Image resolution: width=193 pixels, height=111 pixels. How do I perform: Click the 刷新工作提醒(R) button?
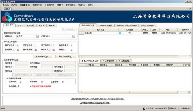[65, 57]
